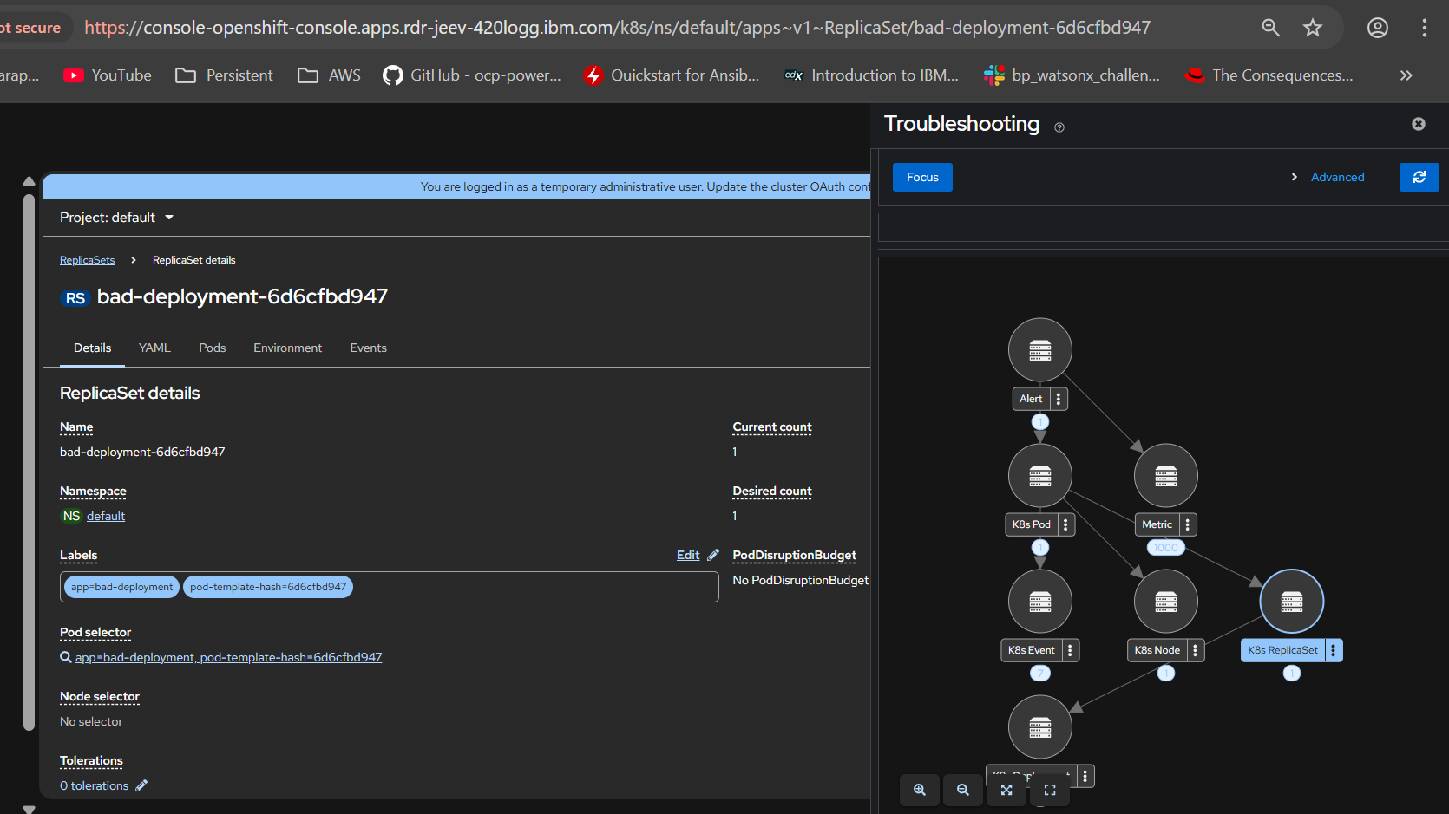Zoom out of the topology graph
Image resolution: width=1449 pixels, height=814 pixels.
[x=963, y=790]
